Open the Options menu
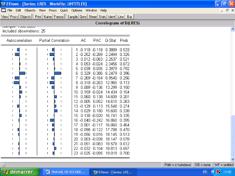 pyautogui.click(x=77, y=10)
